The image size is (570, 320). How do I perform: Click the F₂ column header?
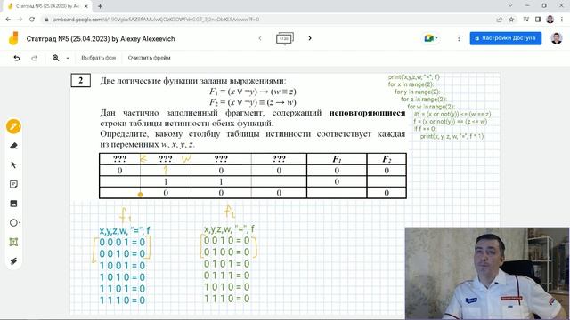coord(387,159)
